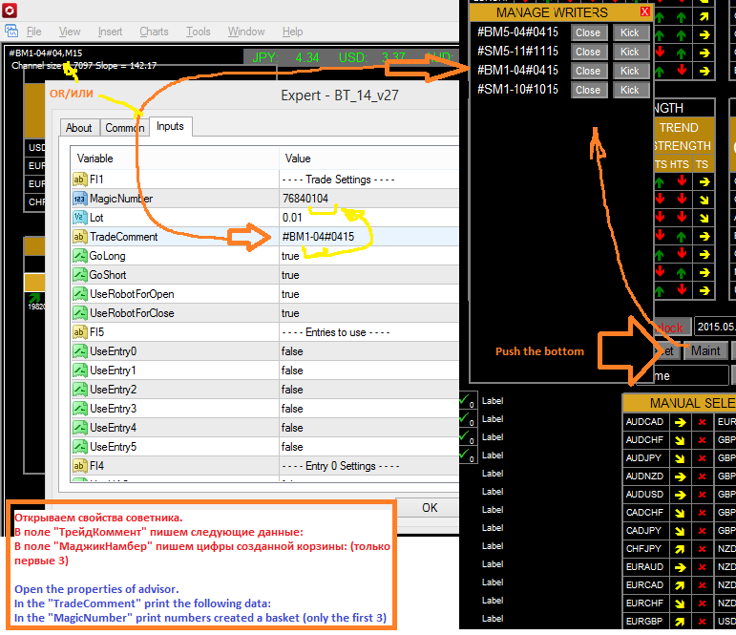Click the AUDCAD yellow direction arrow
The image size is (736, 635).
680,422
